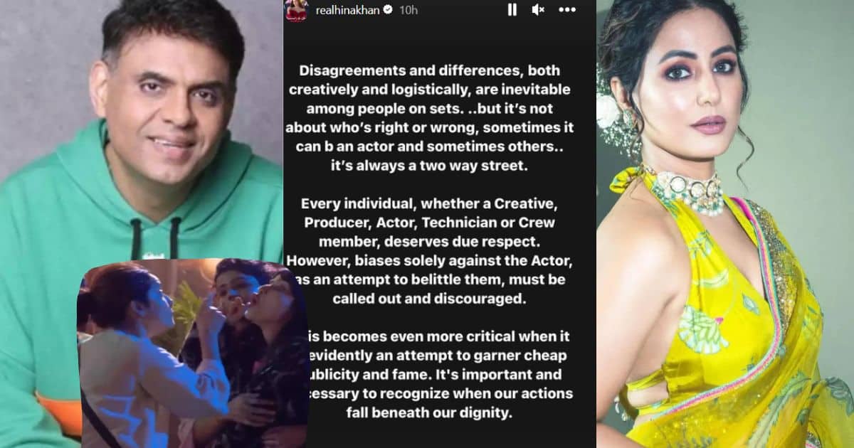854x448 pixels.
Task: Open the three-dots more options menu
Action: click(x=567, y=10)
